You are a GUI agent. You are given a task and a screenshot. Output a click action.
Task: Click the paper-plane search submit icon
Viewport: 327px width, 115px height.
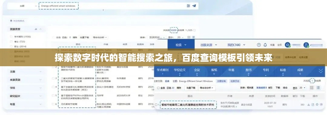pos(194,6)
